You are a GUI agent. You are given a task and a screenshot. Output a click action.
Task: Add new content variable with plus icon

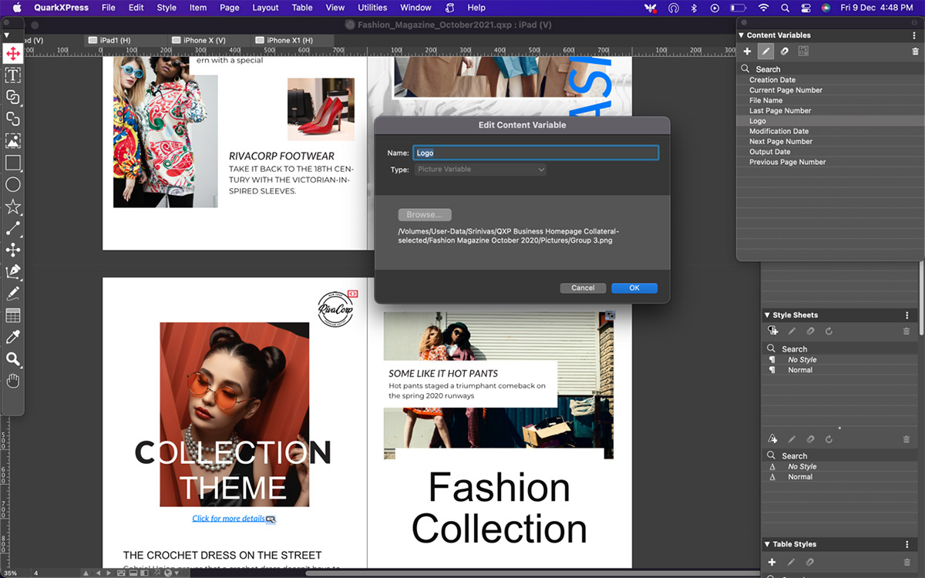[747, 52]
